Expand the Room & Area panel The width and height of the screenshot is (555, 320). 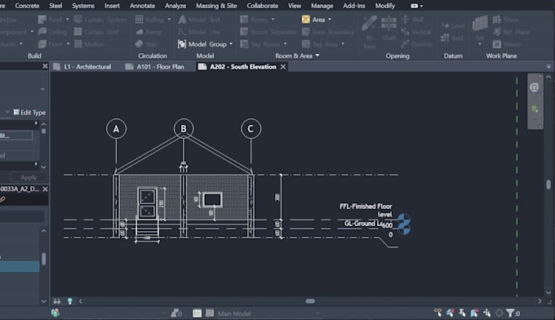tap(297, 56)
